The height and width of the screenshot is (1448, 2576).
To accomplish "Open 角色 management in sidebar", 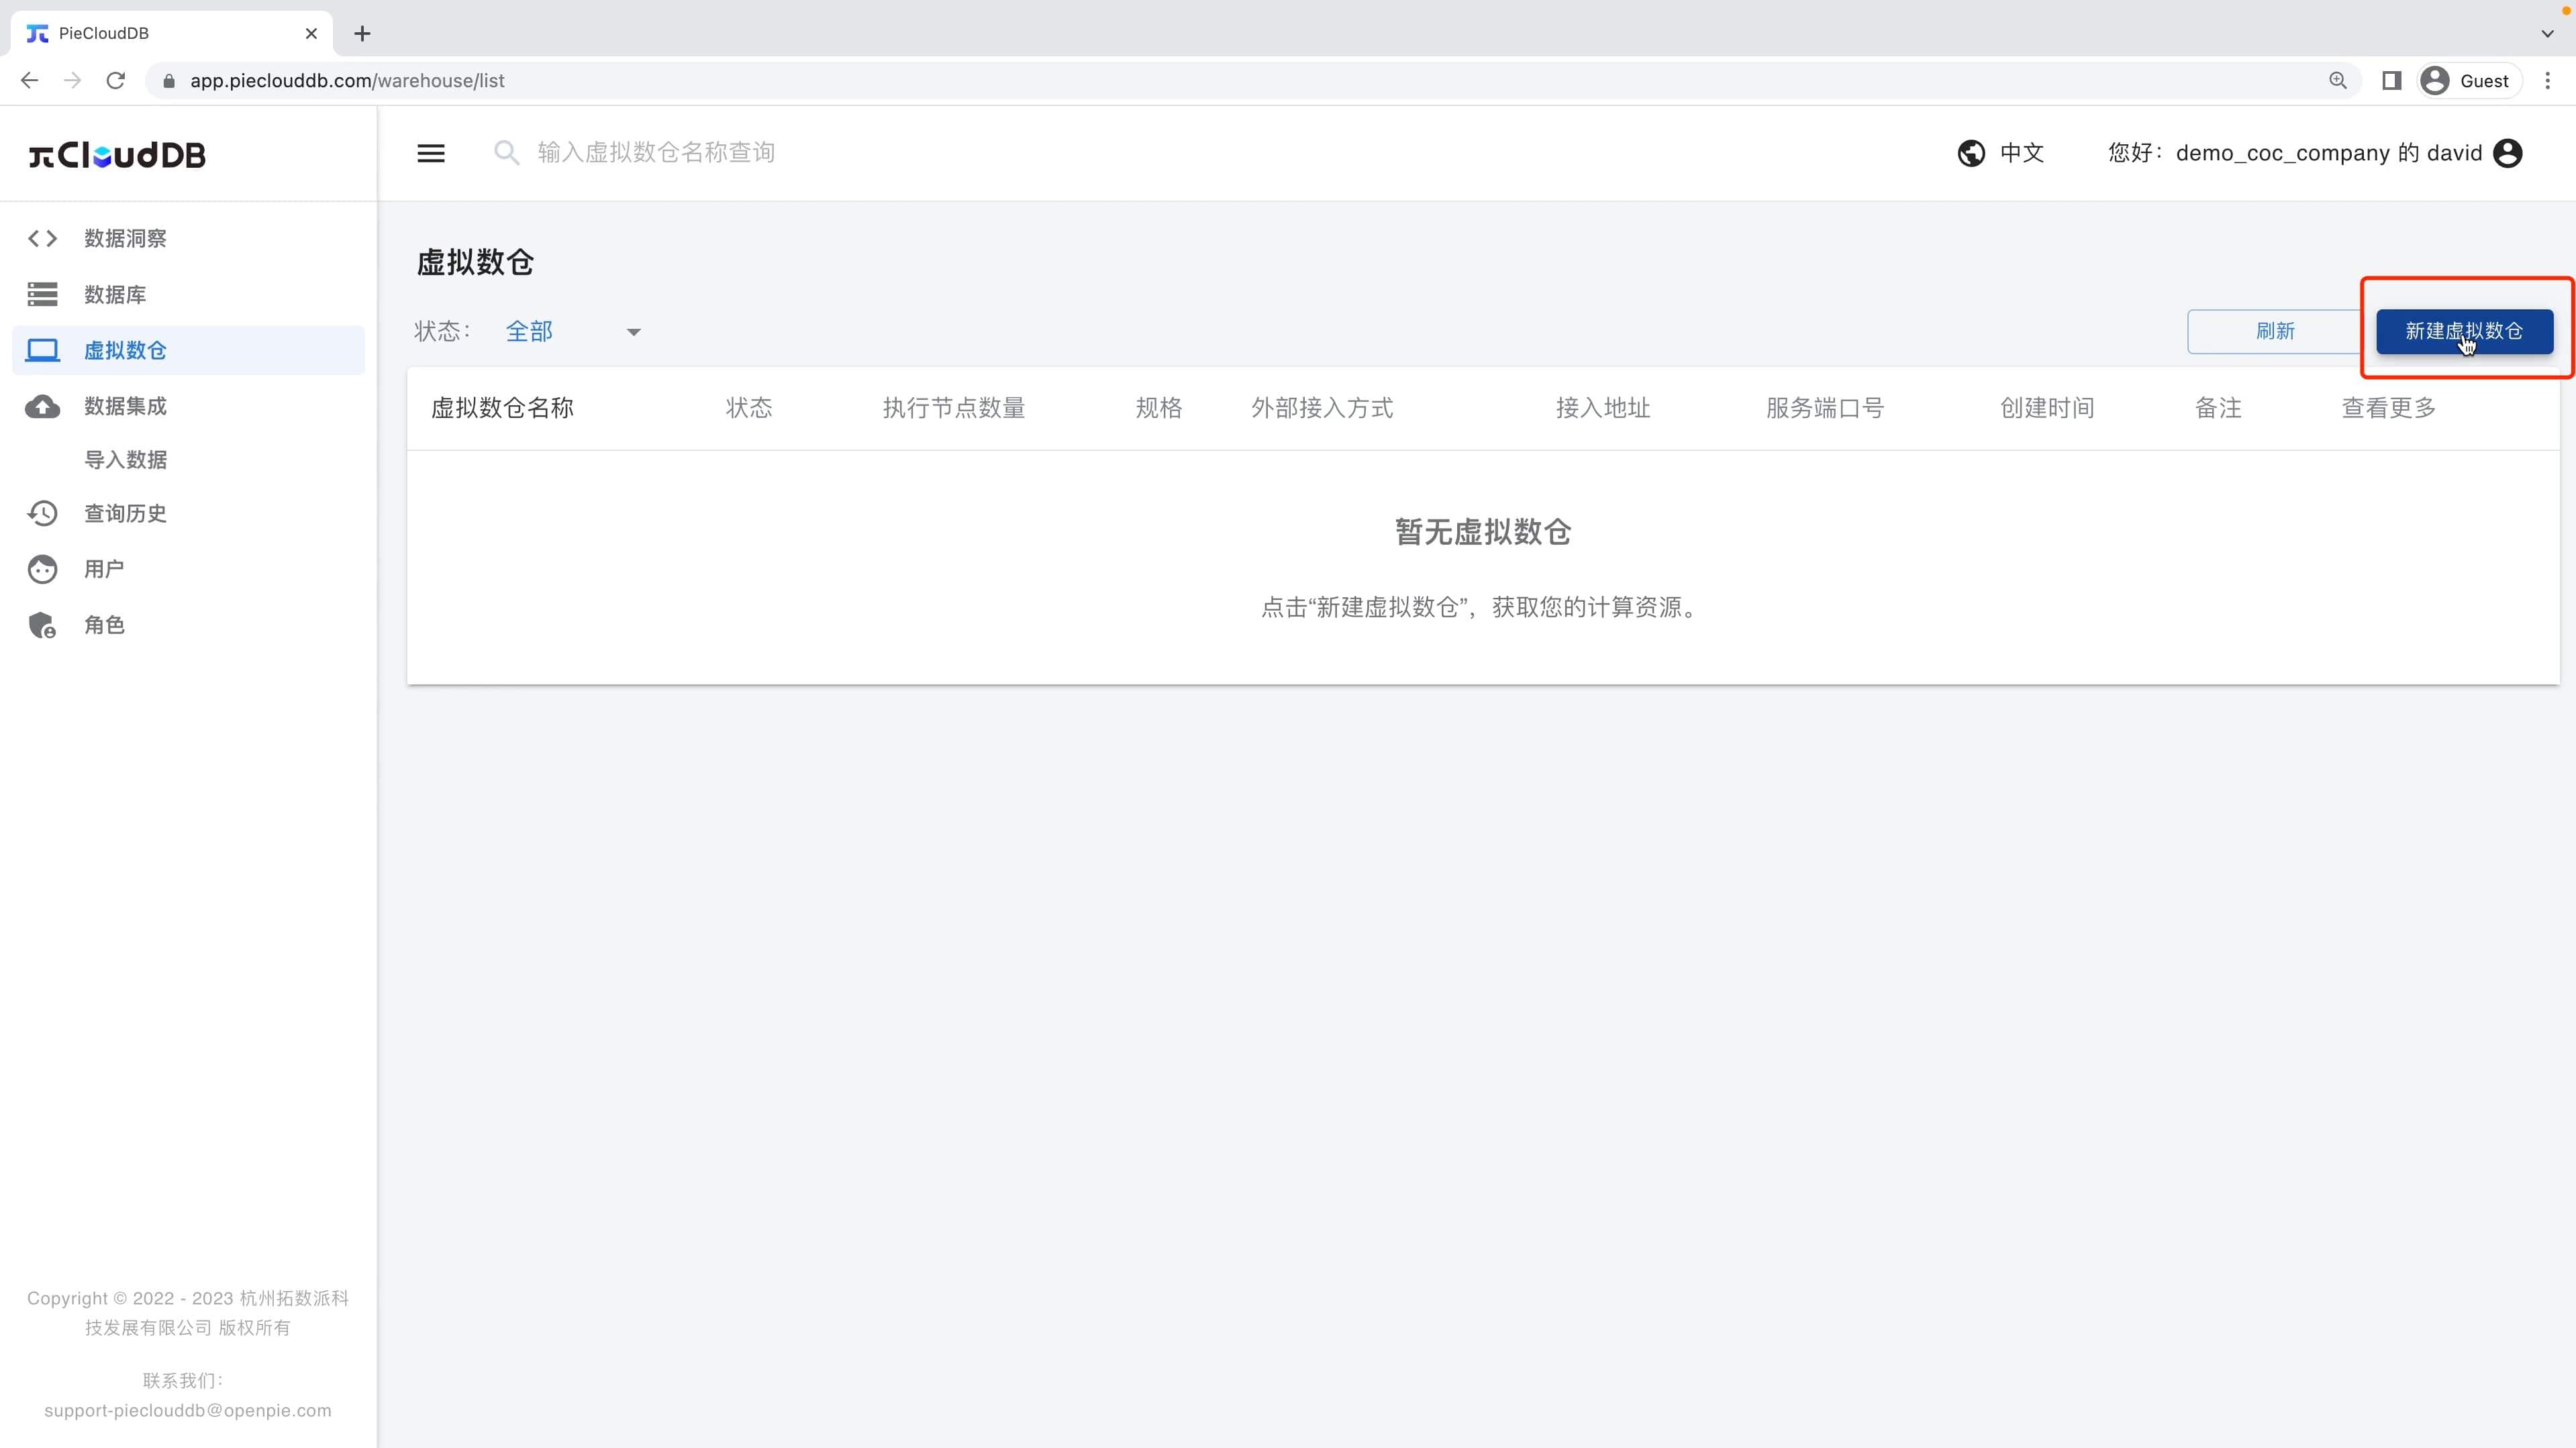I will [42, 624].
